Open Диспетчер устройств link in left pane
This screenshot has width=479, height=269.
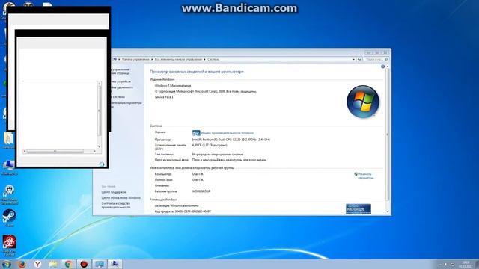pos(121,81)
